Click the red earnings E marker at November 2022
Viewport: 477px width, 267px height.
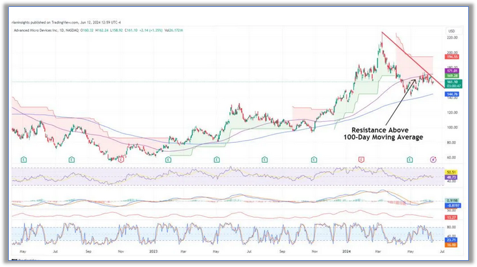point(120,160)
